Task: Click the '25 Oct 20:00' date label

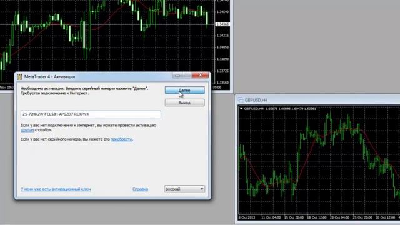Action: (x=362, y=217)
